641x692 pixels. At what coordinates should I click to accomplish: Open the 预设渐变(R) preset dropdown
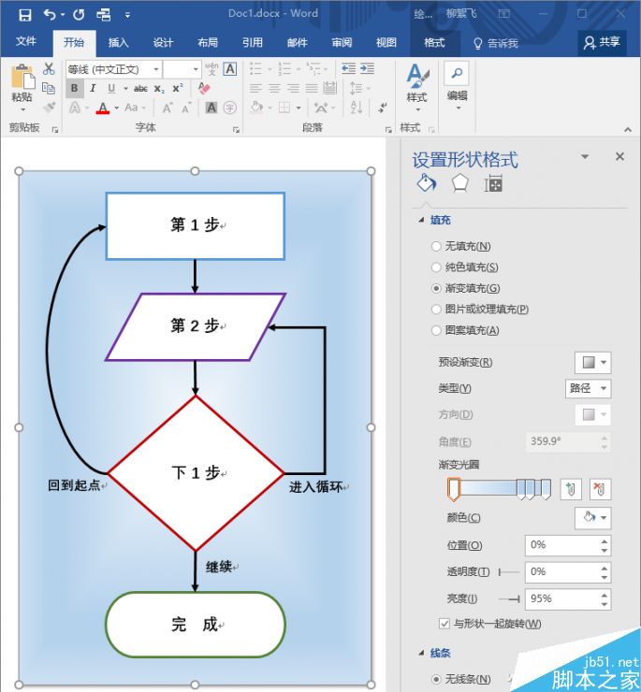click(x=593, y=363)
